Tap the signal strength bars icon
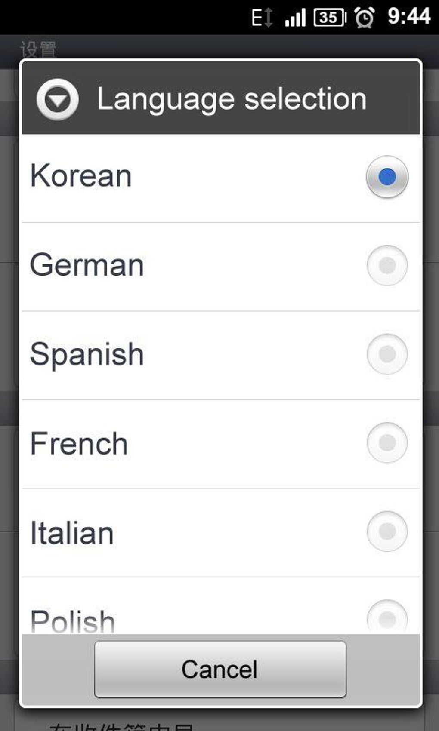The width and height of the screenshot is (439, 731). click(295, 18)
